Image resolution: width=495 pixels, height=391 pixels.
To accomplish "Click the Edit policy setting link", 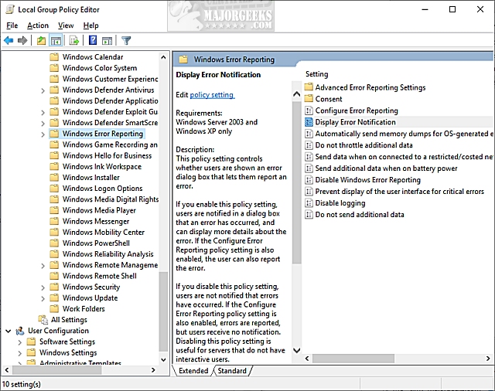I will coord(211,95).
